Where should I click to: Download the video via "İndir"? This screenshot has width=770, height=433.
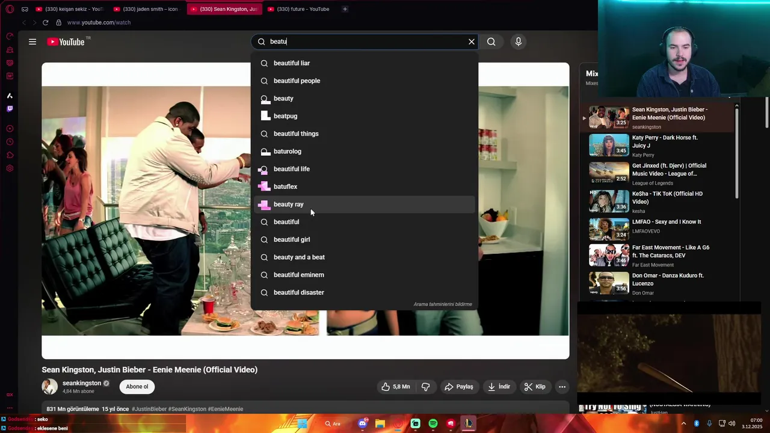coord(499,387)
